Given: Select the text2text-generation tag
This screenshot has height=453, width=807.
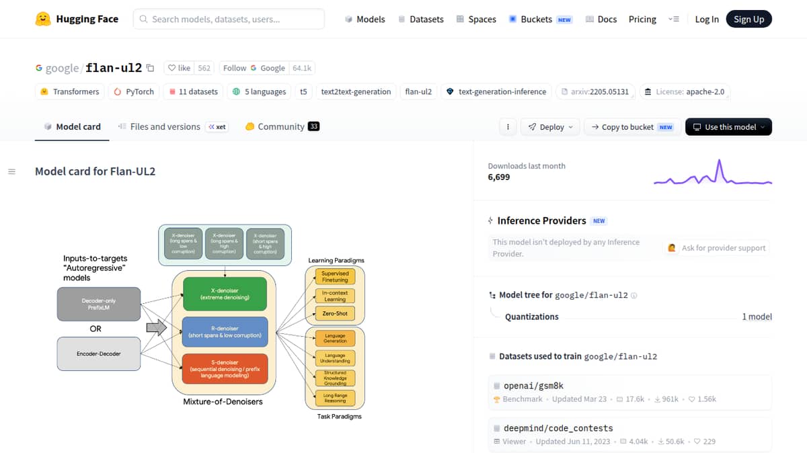Looking at the screenshot, I should pos(356,91).
